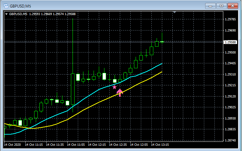Expand the GBPUSD,M5 triangle in chart header
Image resolution: width=242 pixels, height=151 pixels.
tap(7, 14)
